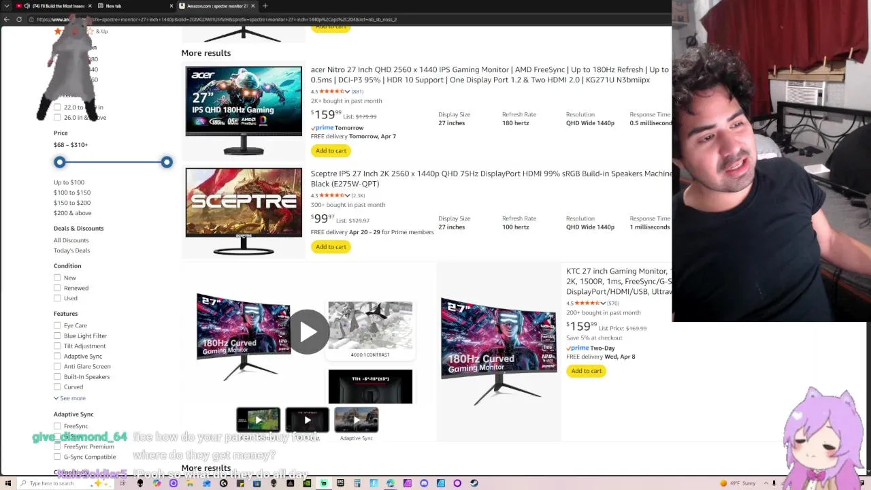This screenshot has width=871, height=490.
Task: Open Discord from the taskbar
Action: point(424,483)
